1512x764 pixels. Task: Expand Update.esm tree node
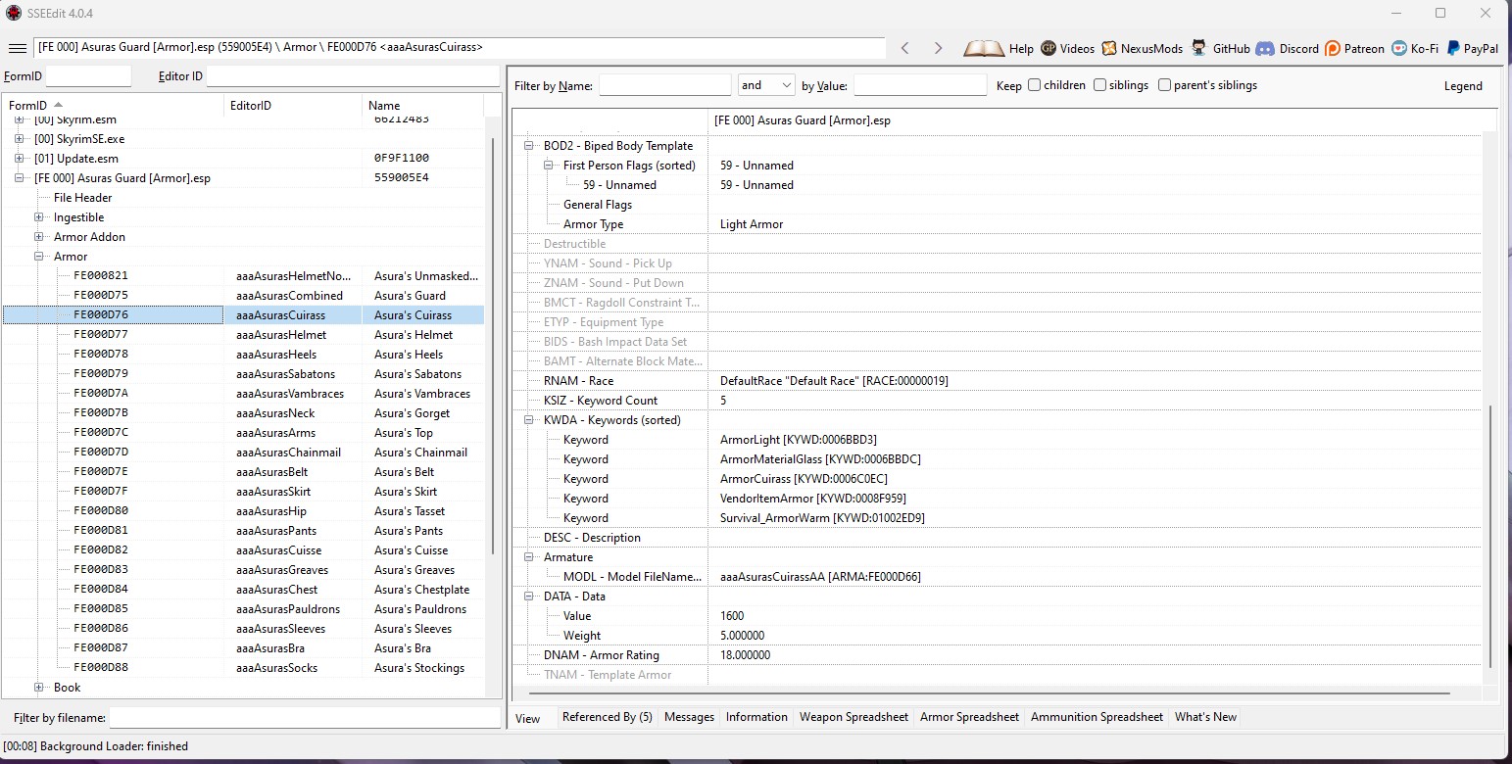pos(19,159)
